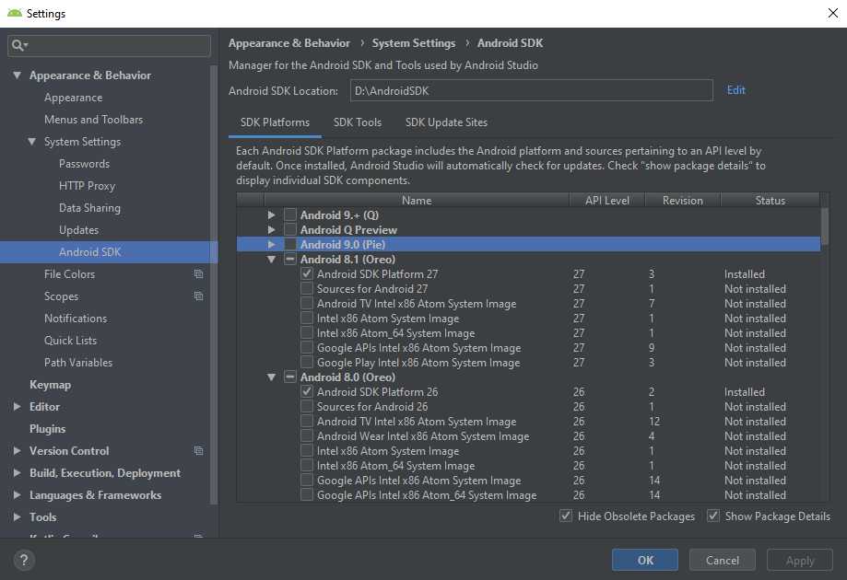The image size is (847, 580).
Task: Click the project-level icon beside Scopes
Action: coord(199,296)
